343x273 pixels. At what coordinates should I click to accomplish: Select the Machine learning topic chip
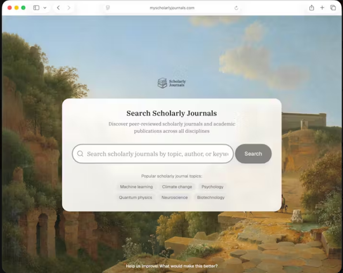[x=136, y=187]
